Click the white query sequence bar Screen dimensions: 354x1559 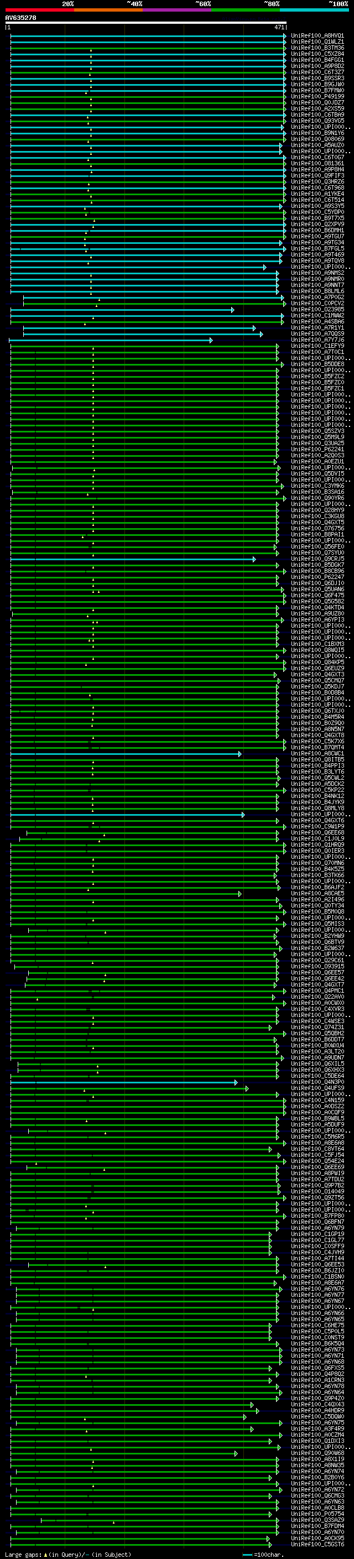click(x=146, y=23)
